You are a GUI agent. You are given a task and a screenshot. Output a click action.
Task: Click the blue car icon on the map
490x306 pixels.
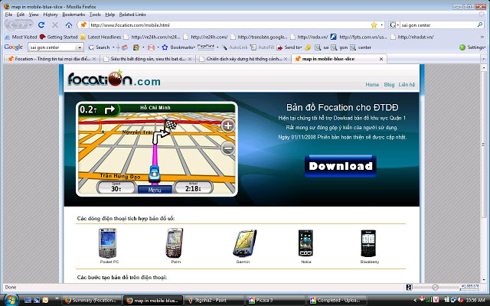154,174
